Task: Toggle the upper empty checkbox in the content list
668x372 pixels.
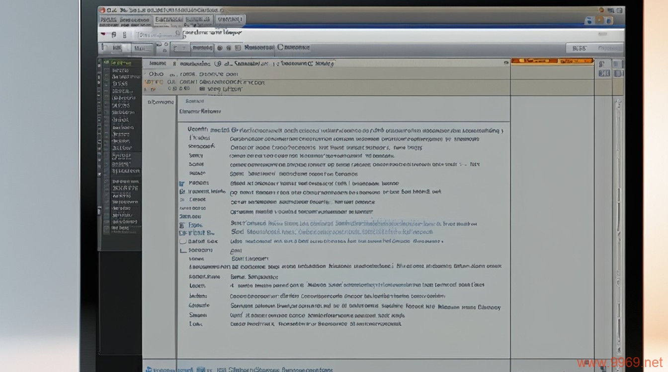Action: 182,241
